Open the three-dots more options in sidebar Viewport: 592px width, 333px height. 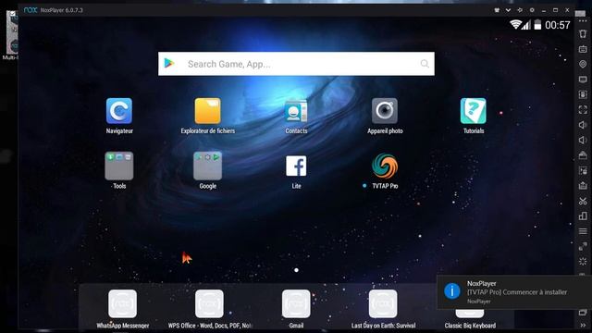583,21
